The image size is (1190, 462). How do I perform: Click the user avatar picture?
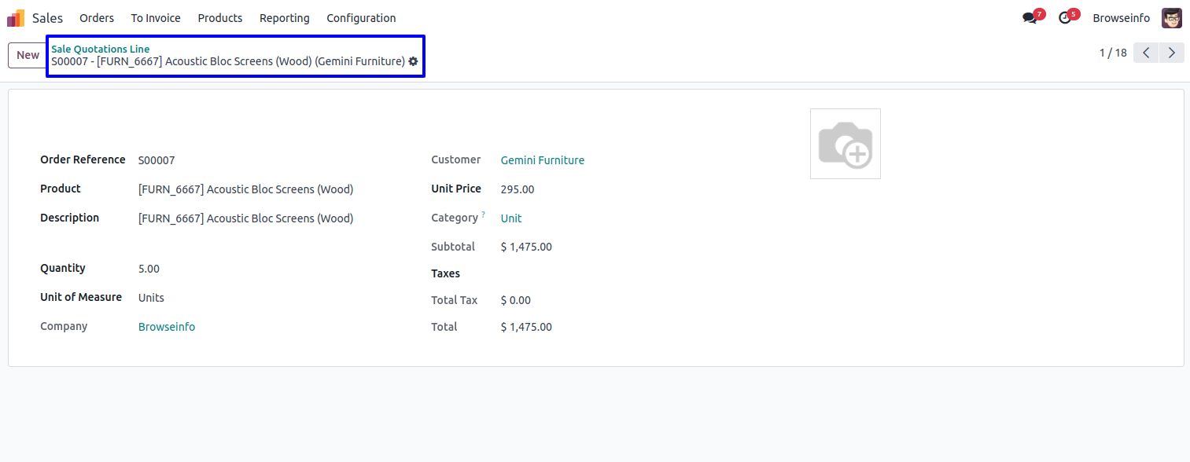tap(1171, 18)
